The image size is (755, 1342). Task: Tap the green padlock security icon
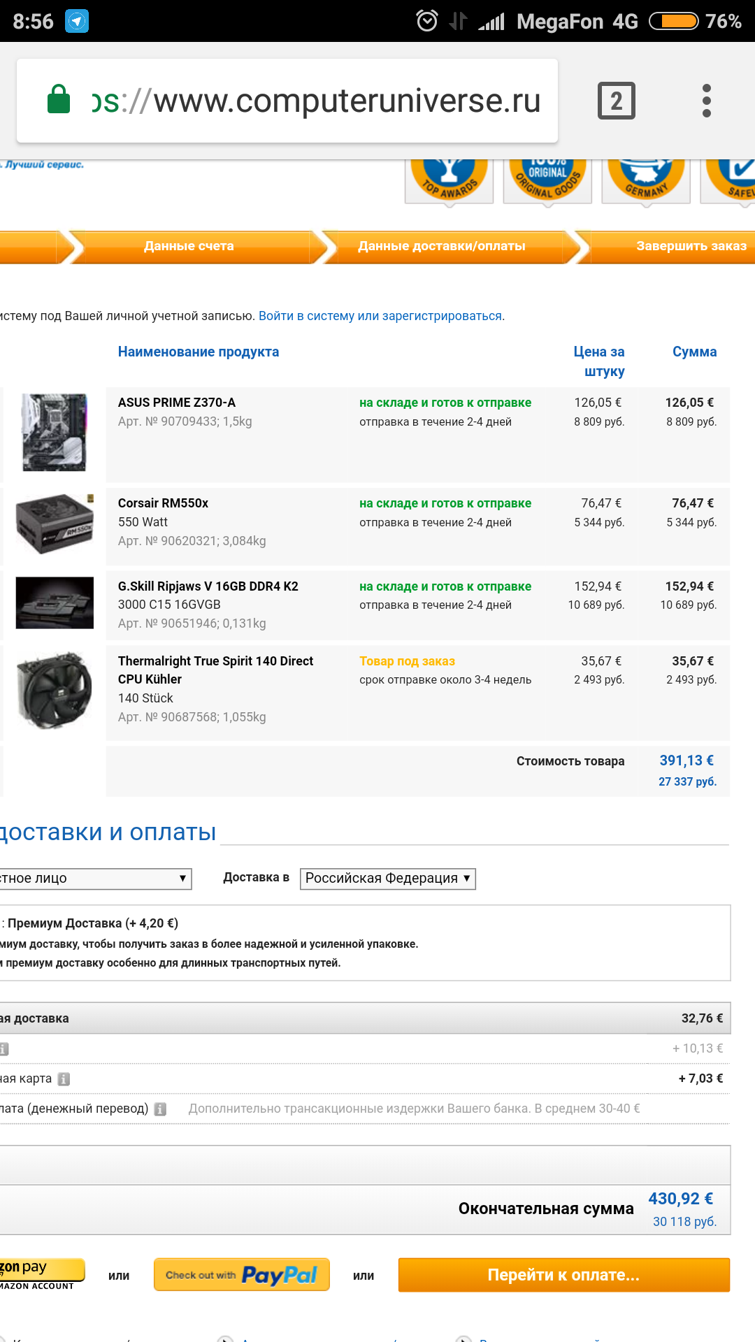click(x=59, y=99)
